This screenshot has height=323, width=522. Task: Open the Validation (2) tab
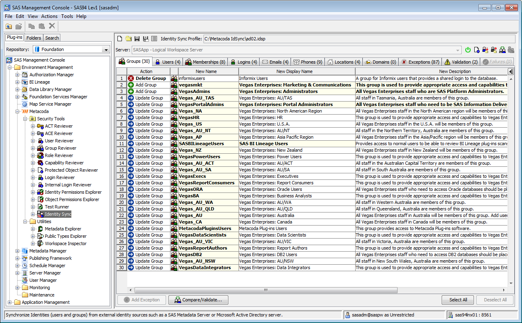(461, 62)
